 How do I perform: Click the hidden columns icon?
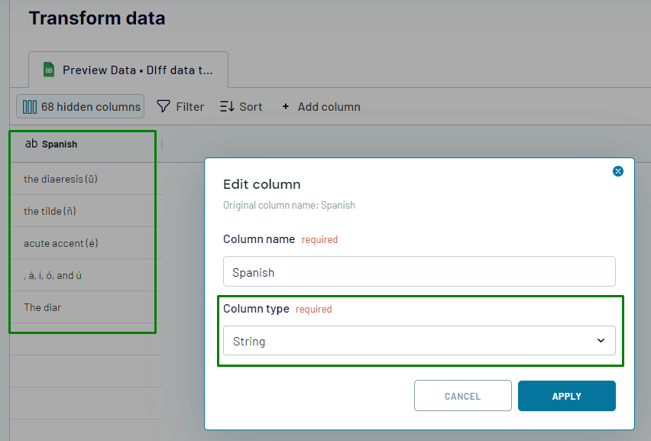30,107
